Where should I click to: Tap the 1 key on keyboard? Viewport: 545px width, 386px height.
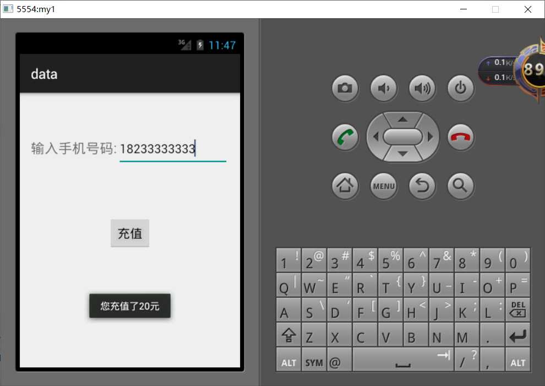288,260
